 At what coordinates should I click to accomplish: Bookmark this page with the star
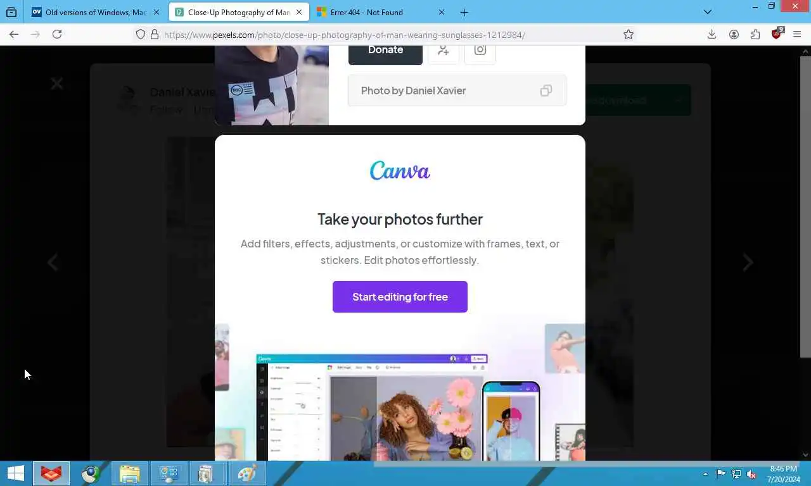(629, 35)
